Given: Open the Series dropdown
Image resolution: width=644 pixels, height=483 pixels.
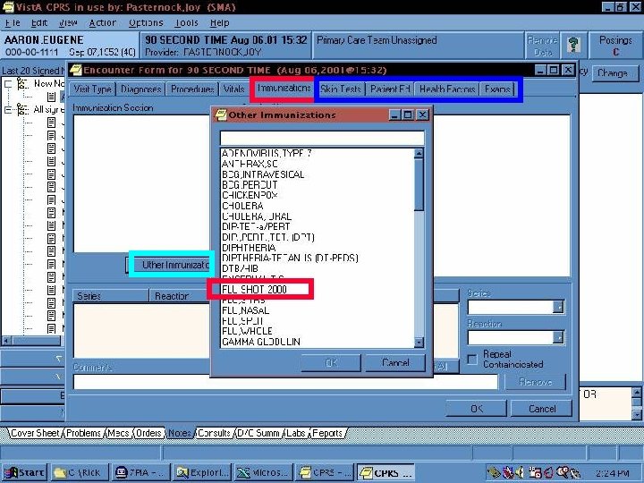Looking at the screenshot, I should point(558,307).
